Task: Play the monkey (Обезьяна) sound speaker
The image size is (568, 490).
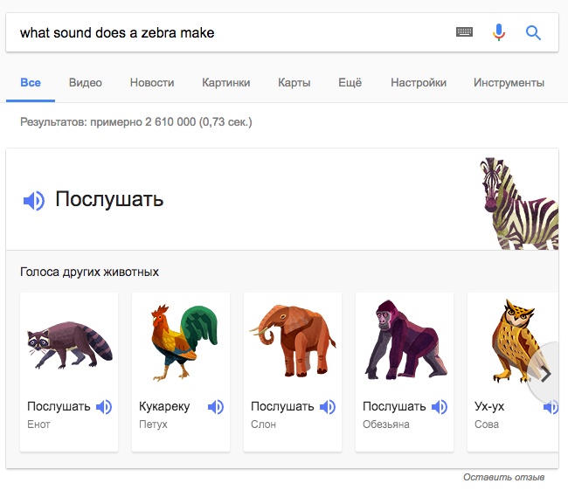Action: [x=440, y=407]
